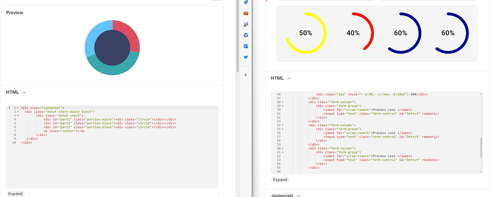The height and width of the screenshot is (197, 492).
Task: Open the red Tools toolbox sidebar icon
Action: click(x=246, y=13)
